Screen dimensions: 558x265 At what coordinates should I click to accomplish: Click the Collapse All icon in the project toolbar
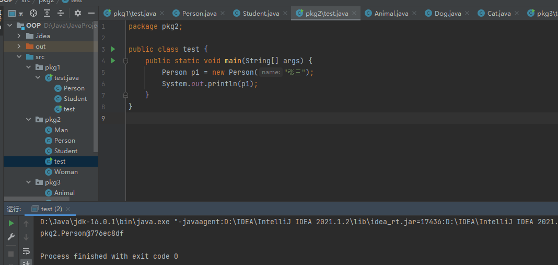61,14
